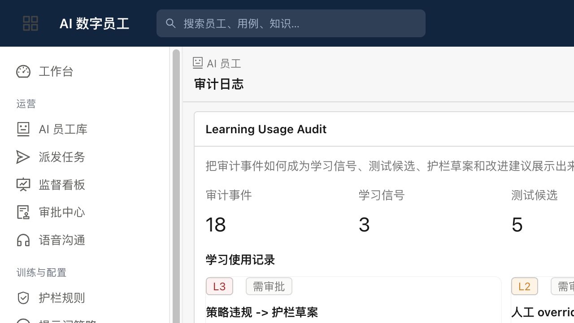
Task: Click the 审计事件 count 18
Action: tap(216, 224)
